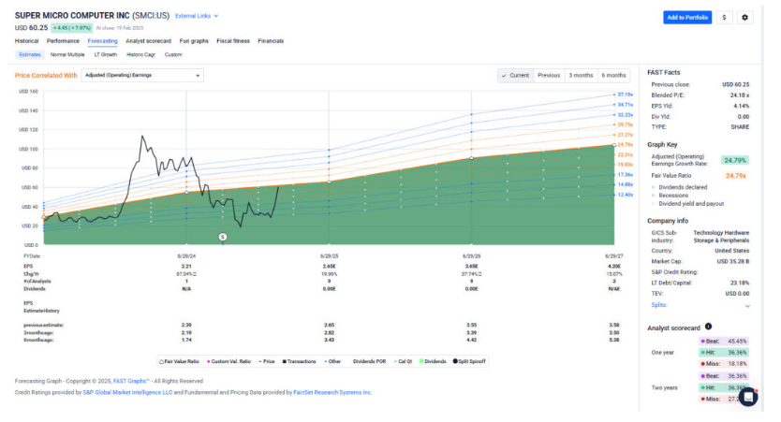This screenshot has height=422, width=781.
Task: Click LT Debt/Capital value 23.18%
Action: 740,283
